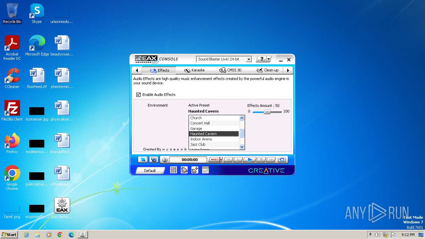This screenshot has height=239, width=425.
Task: Select the Indoor Arena preset
Action: (214, 139)
